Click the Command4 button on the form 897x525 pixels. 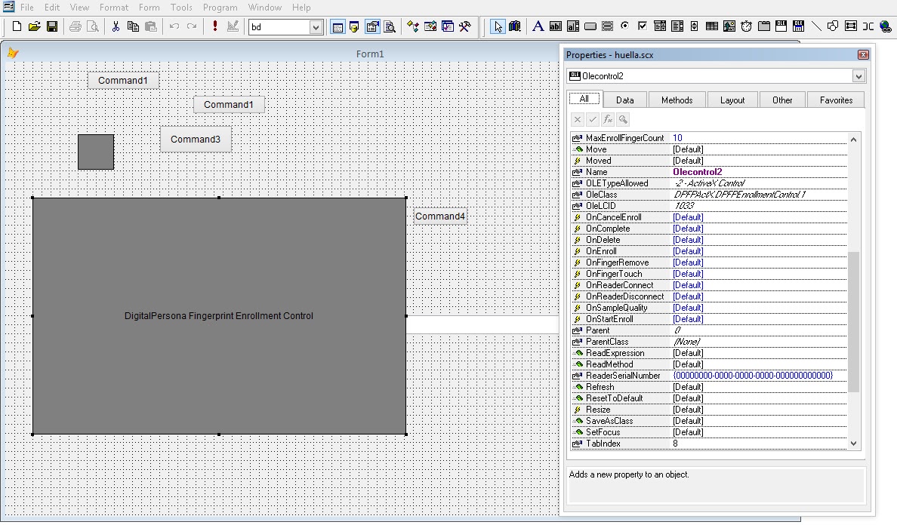coord(440,216)
